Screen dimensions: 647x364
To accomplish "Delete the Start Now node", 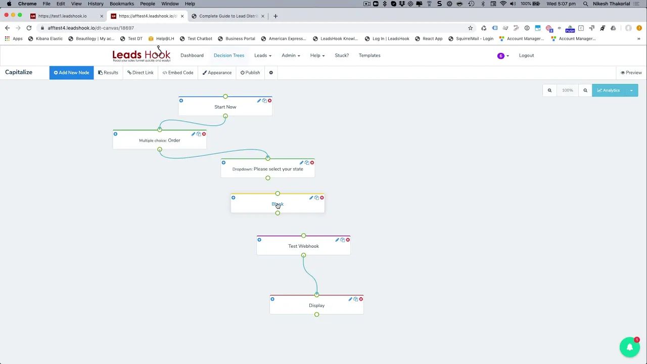I will click(x=269, y=101).
